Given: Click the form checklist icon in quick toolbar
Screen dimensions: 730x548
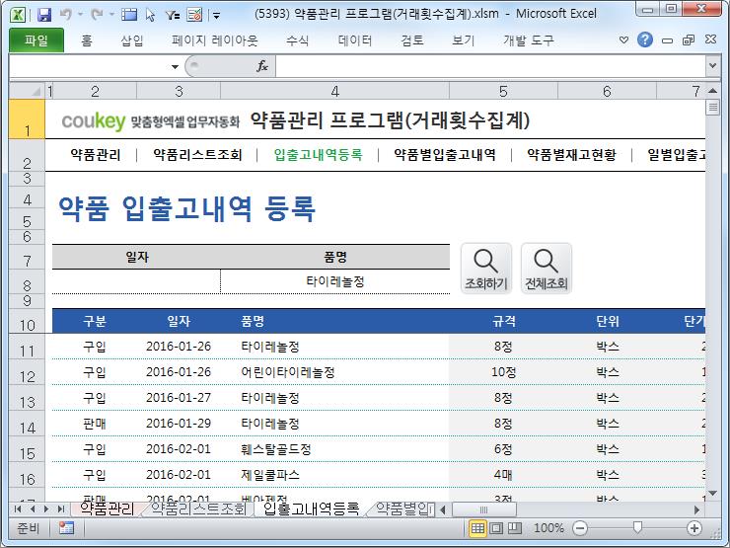Looking at the screenshot, I should click(x=194, y=15).
